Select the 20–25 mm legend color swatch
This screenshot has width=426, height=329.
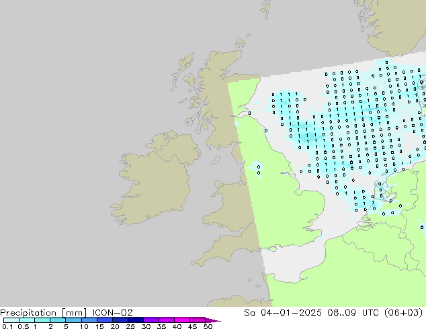(x=120, y=320)
